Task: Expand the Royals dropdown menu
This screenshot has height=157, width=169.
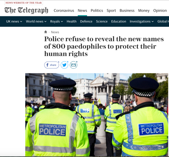Action: point(56,21)
